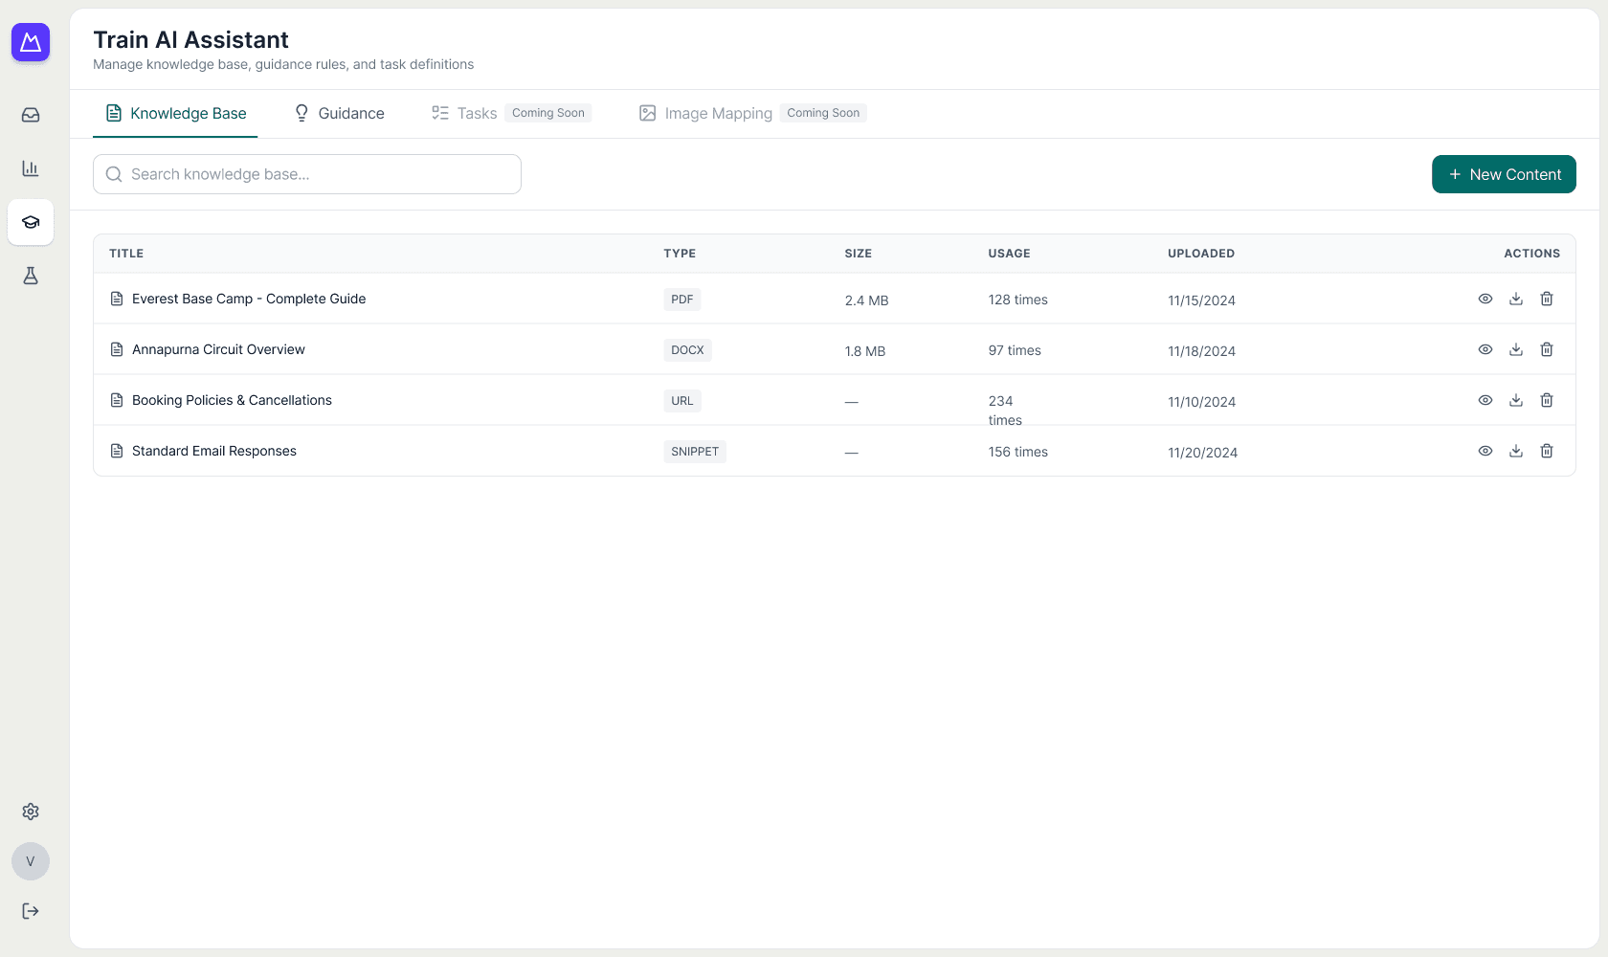Select the Tasks tab
Viewport: 1608px width, 957px height.
click(511, 113)
